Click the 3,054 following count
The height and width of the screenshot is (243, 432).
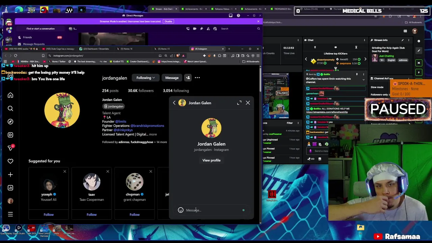click(176, 91)
